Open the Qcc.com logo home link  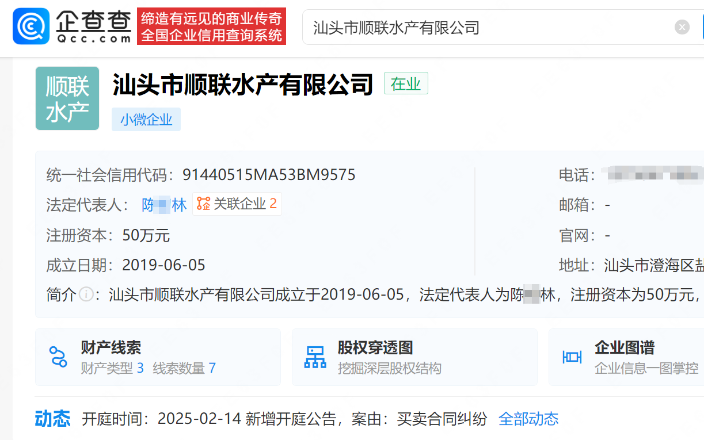(72, 26)
